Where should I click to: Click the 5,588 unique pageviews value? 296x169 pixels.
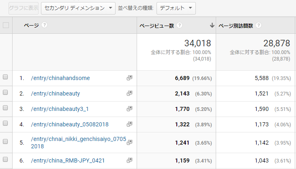click(262, 78)
